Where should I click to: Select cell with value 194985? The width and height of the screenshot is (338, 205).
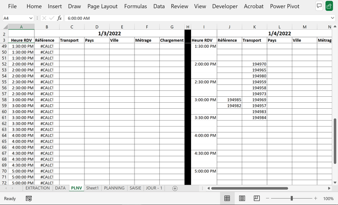tap(229, 100)
